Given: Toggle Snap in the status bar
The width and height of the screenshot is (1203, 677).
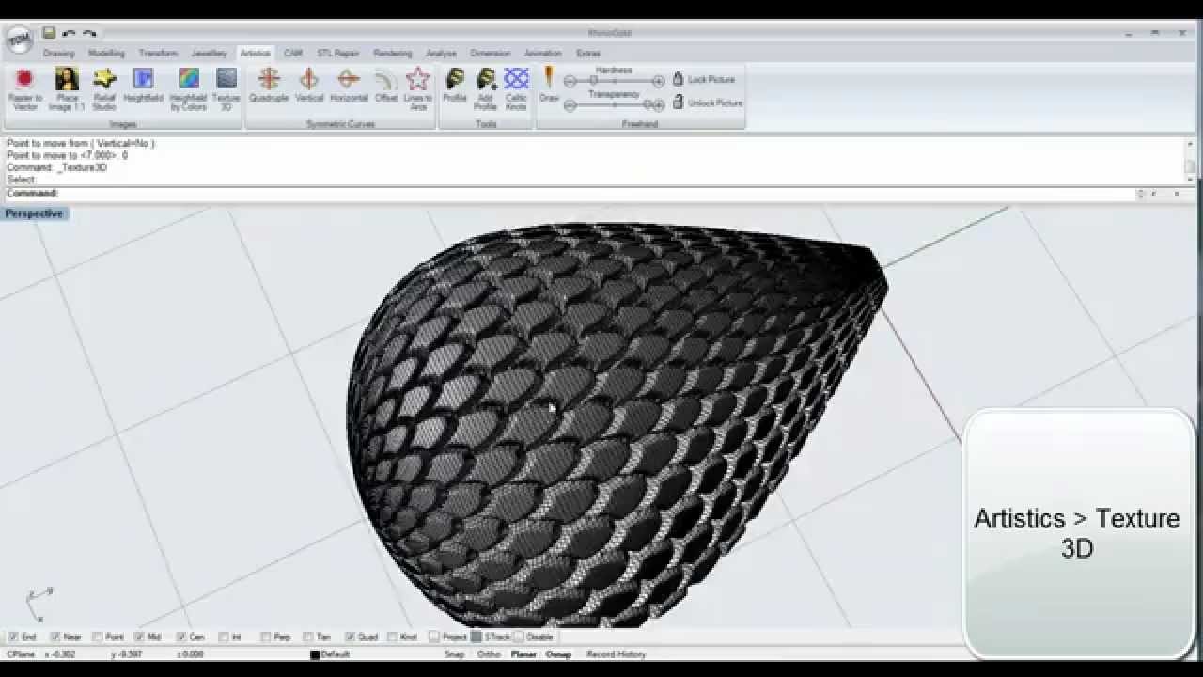Looking at the screenshot, I should (x=455, y=654).
